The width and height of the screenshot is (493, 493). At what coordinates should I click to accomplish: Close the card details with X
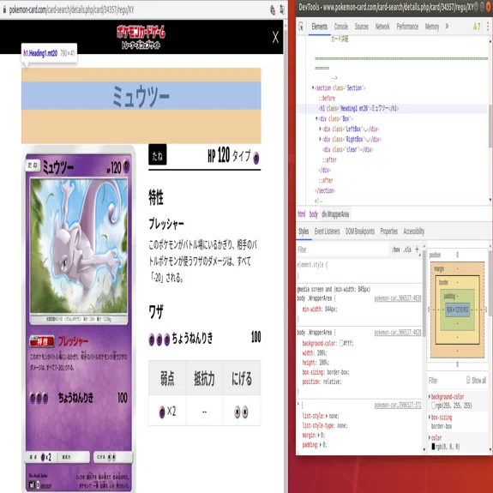click(x=275, y=37)
